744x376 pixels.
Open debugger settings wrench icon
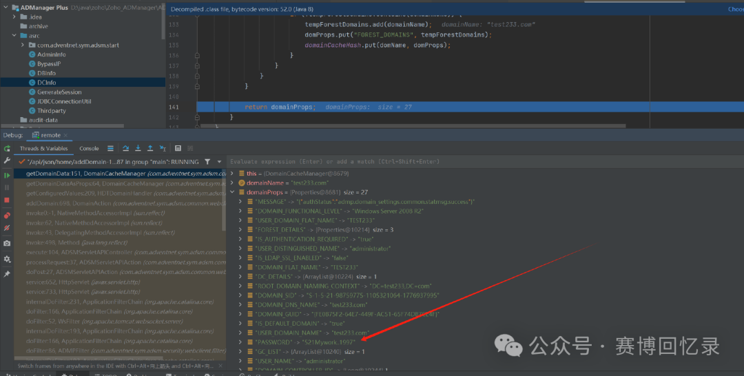pyautogui.click(x=7, y=160)
